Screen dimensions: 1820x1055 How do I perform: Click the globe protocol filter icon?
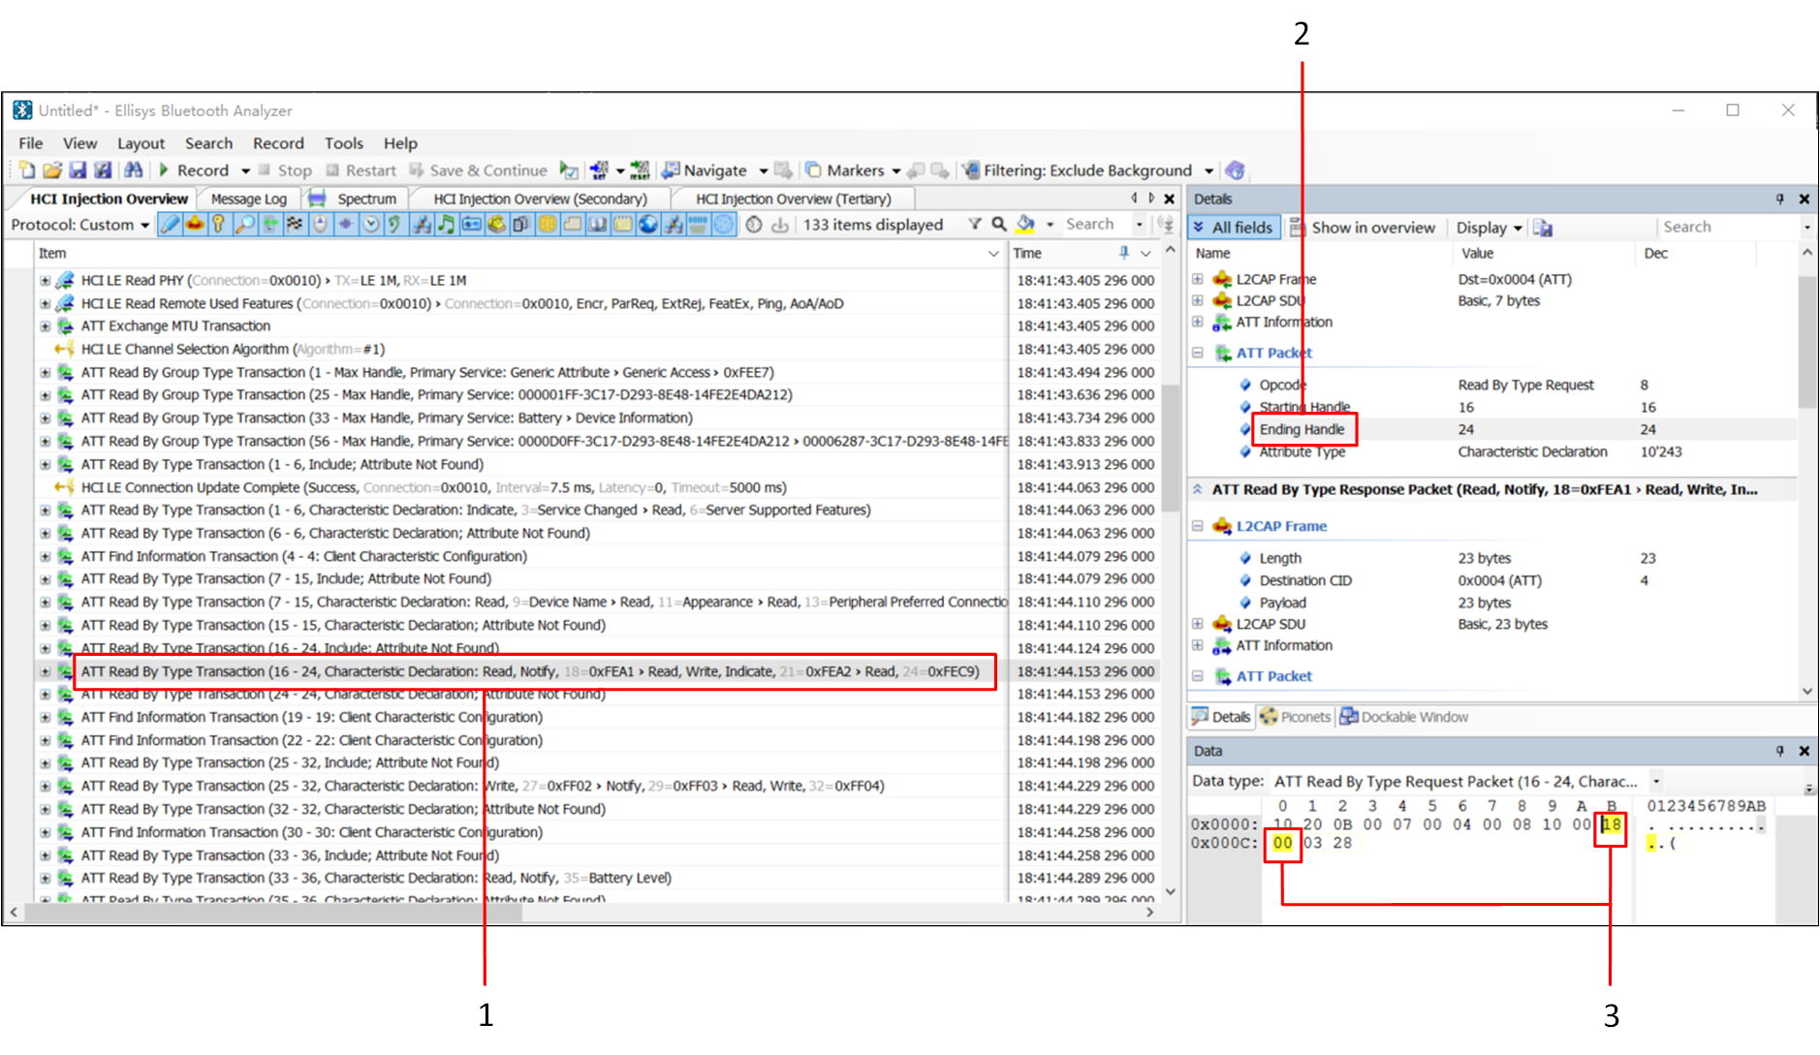pyautogui.click(x=647, y=225)
